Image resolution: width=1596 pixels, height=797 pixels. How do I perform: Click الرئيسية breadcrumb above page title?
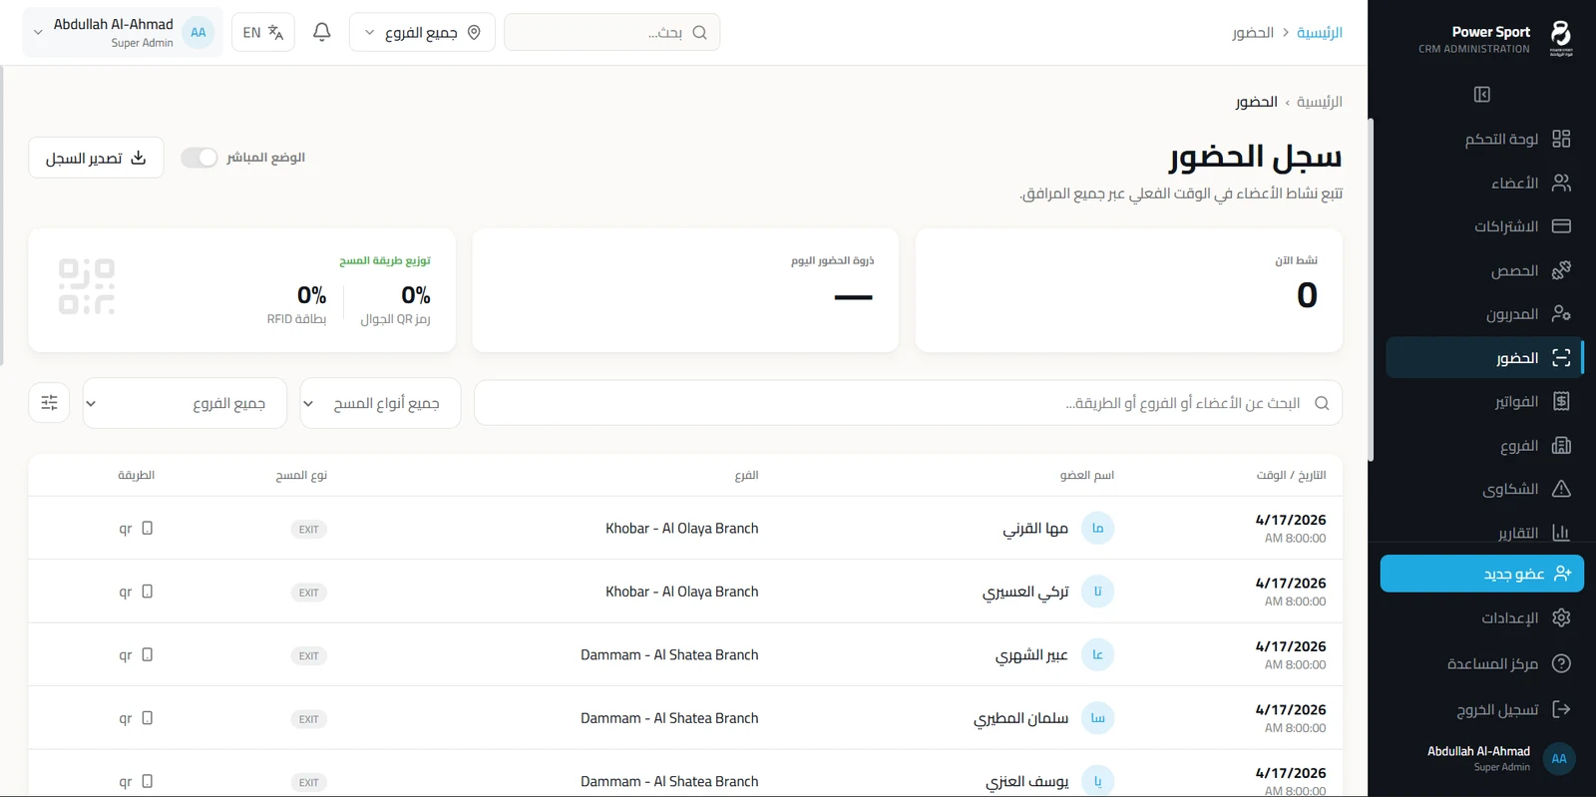tap(1319, 102)
